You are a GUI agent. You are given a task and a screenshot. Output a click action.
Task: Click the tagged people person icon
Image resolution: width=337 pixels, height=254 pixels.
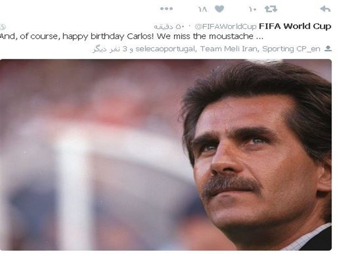[x=328, y=49]
